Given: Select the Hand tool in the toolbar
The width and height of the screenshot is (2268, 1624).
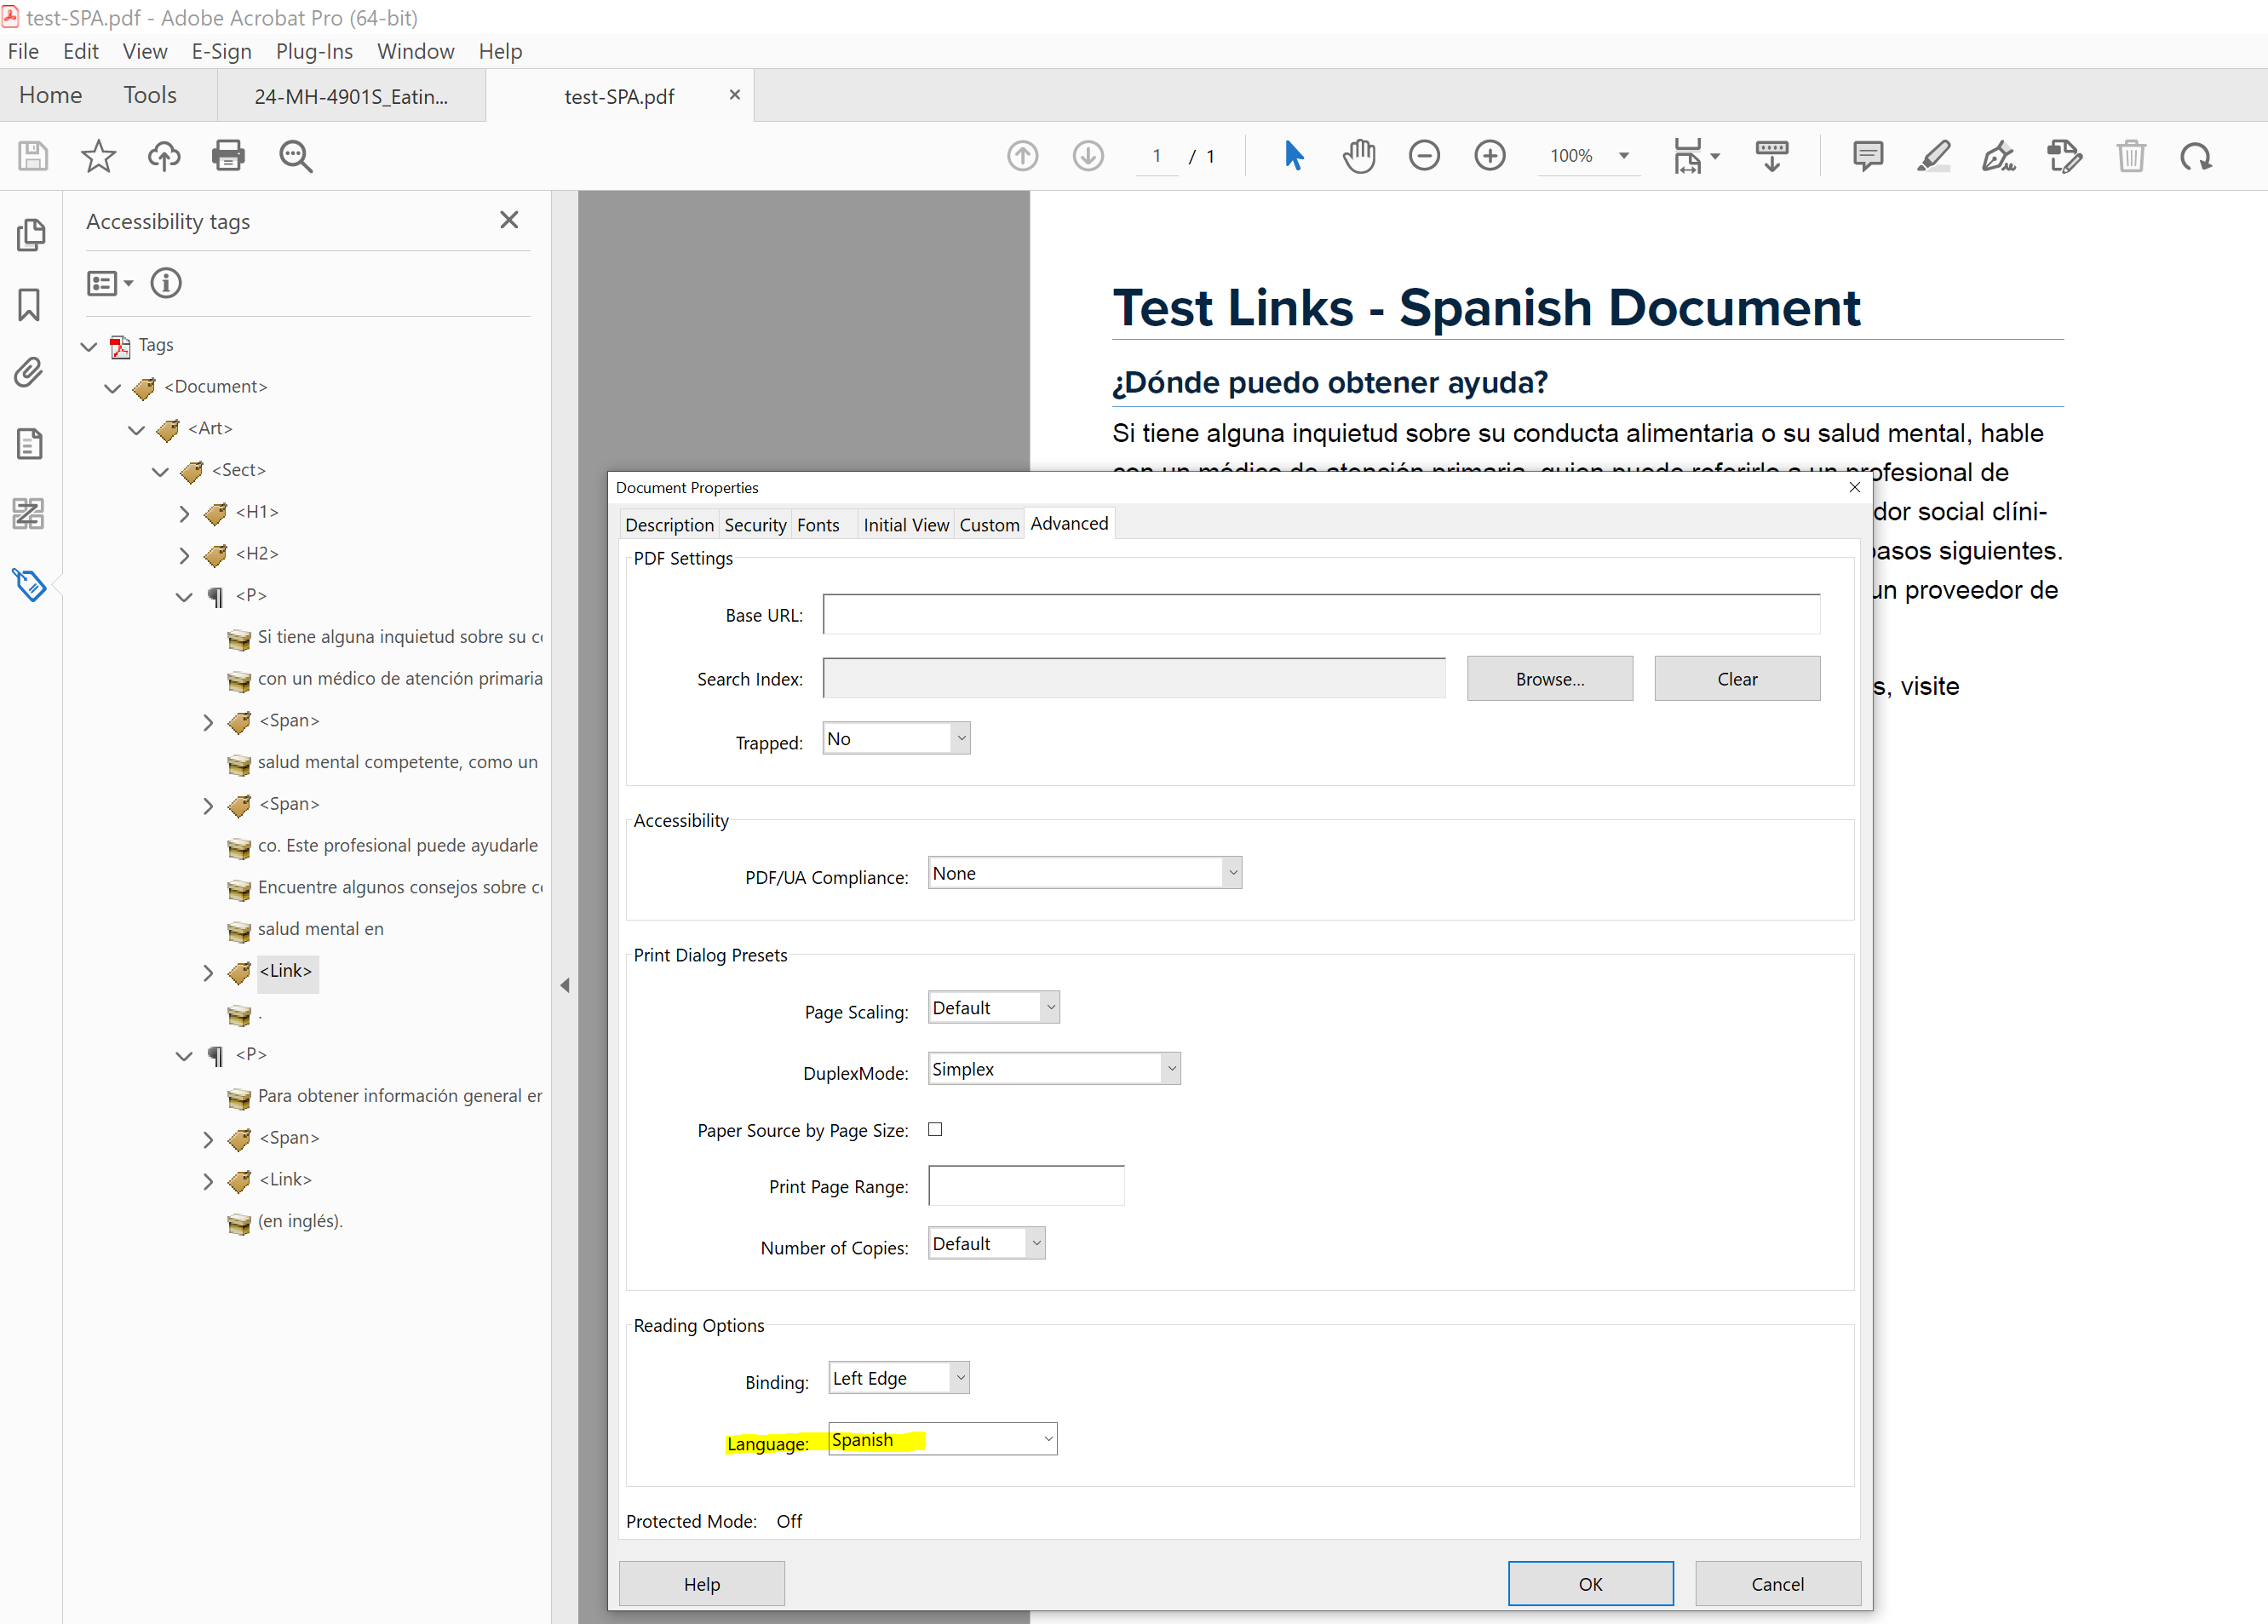Looking at the screenshot, I should (1359, 156).
